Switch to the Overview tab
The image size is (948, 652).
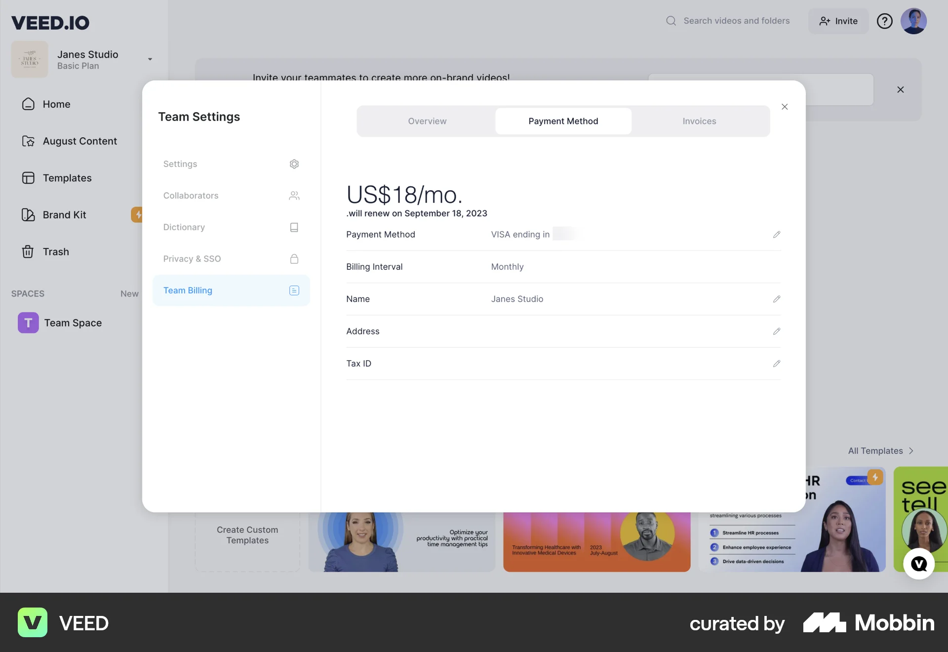(x=427, y=121)
